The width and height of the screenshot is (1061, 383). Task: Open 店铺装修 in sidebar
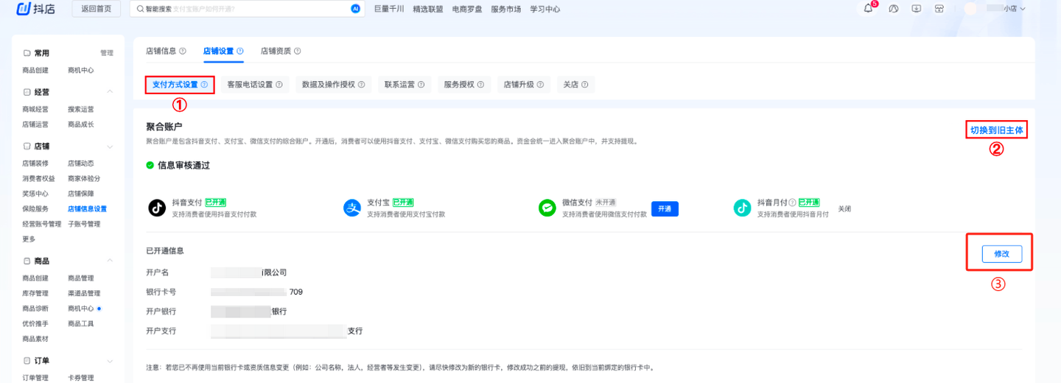[35, 164]
